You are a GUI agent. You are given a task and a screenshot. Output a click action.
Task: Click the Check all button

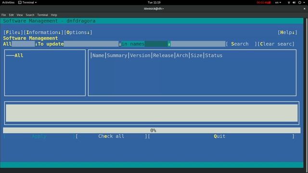[x=111, y=136]
